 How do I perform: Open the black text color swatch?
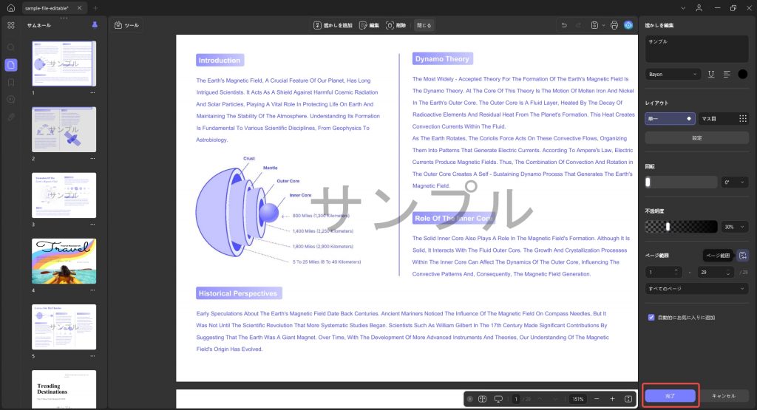click(x=742, y=75)
